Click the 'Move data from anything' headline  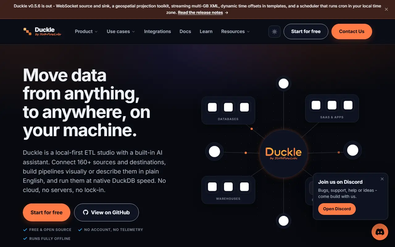87,103
